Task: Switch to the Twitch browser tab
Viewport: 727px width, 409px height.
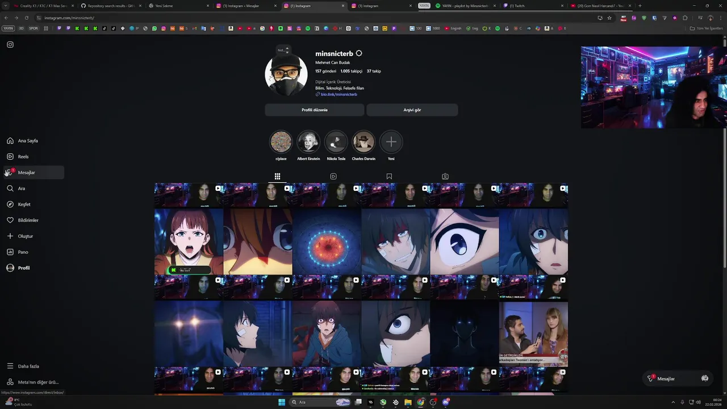Action: click(534, 6)
